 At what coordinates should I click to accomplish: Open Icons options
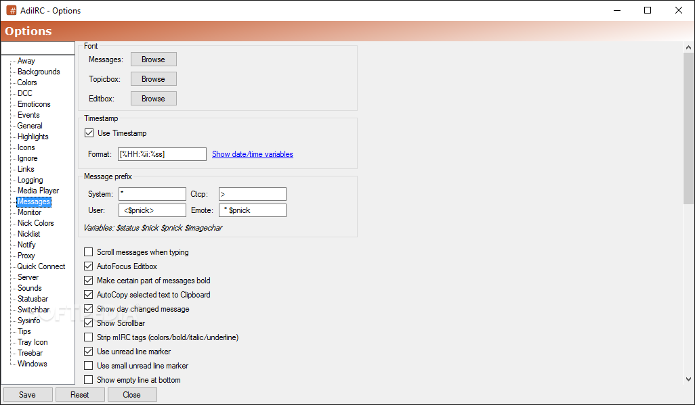pos(26,147)
